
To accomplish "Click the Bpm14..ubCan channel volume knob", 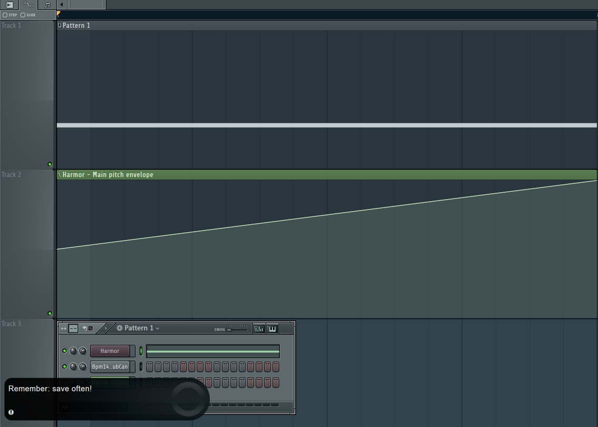I will tap(83, 367).
